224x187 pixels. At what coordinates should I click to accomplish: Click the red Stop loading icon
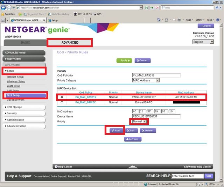pyautogui.click(x=157, y=8)
